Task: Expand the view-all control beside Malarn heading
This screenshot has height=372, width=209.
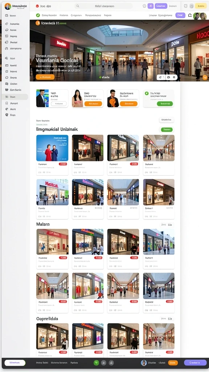Action: [167, 225]
